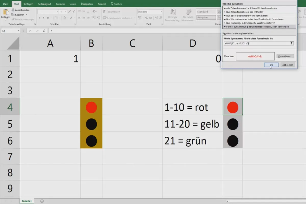Click the font color A icon
306x204 pixels.
coord(71,18)
